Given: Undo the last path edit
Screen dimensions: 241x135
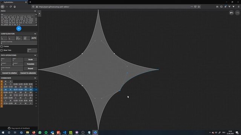Looking at the screenshot, I should pos(232,13).
